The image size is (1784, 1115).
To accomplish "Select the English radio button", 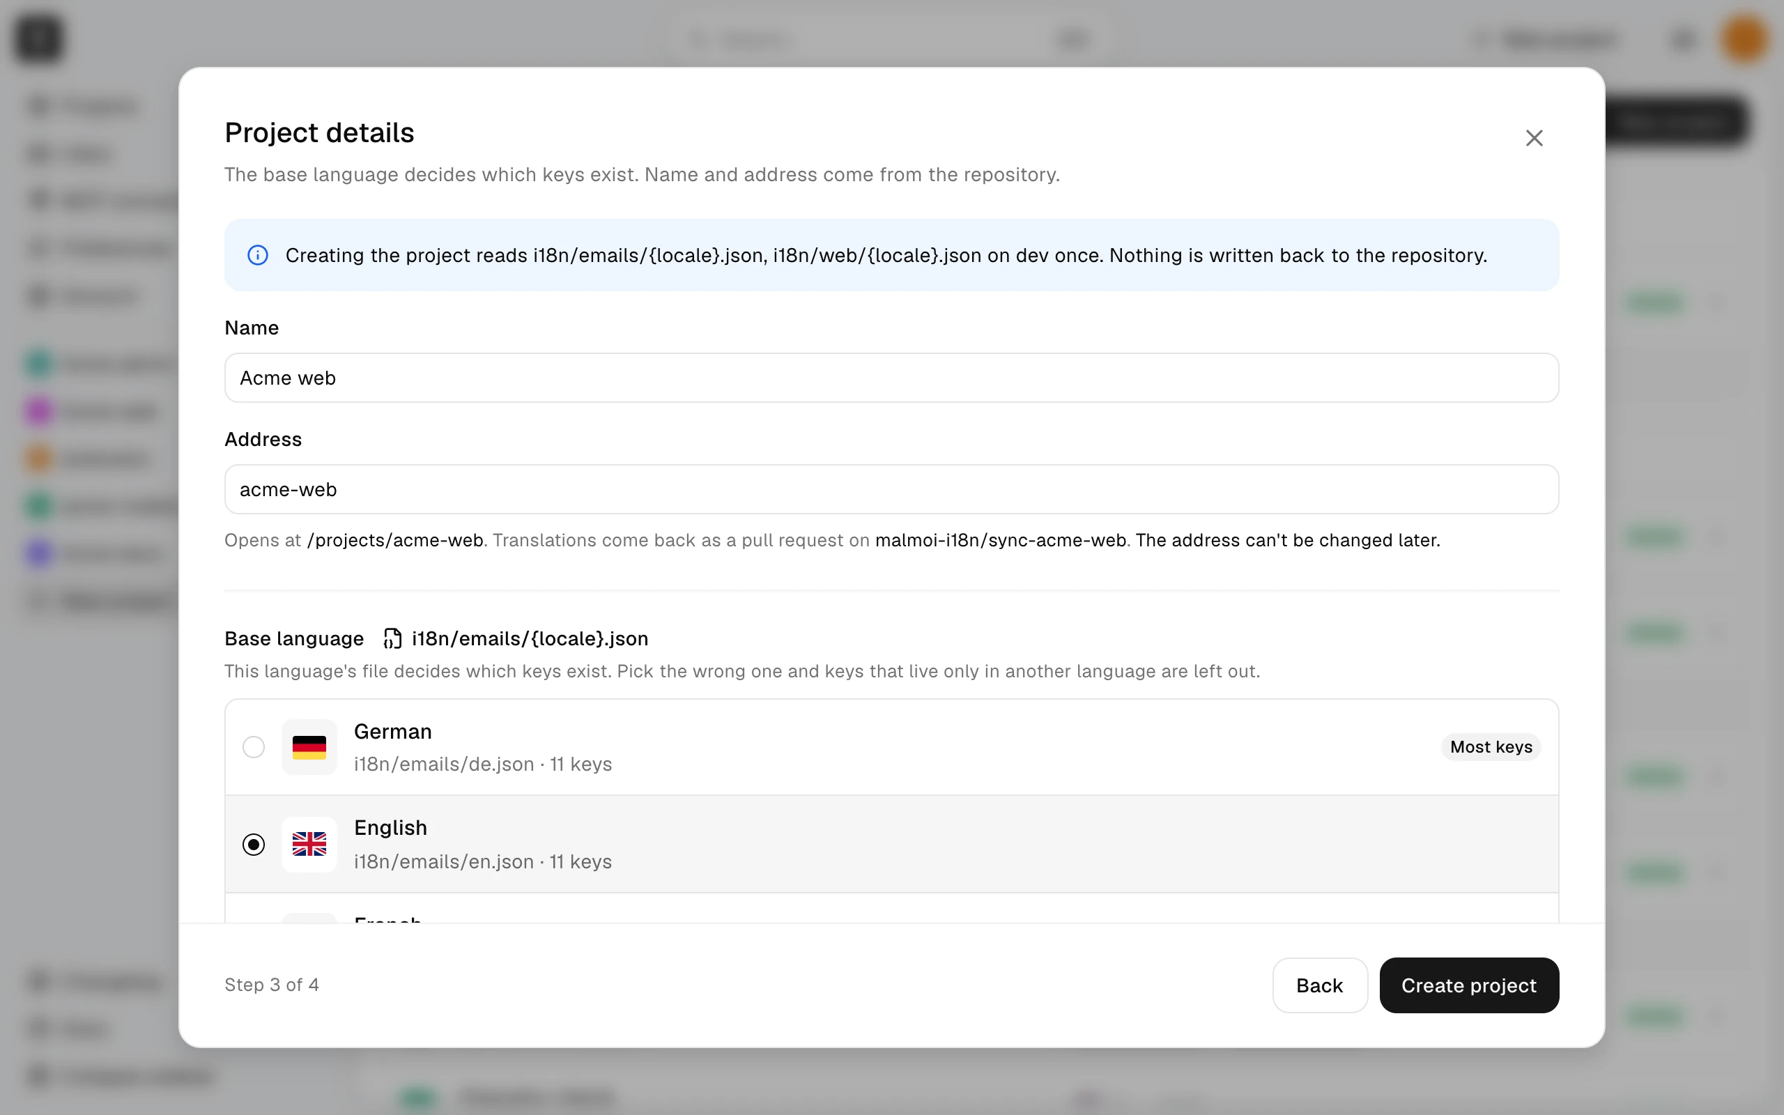I will click(x=254, y=844).
